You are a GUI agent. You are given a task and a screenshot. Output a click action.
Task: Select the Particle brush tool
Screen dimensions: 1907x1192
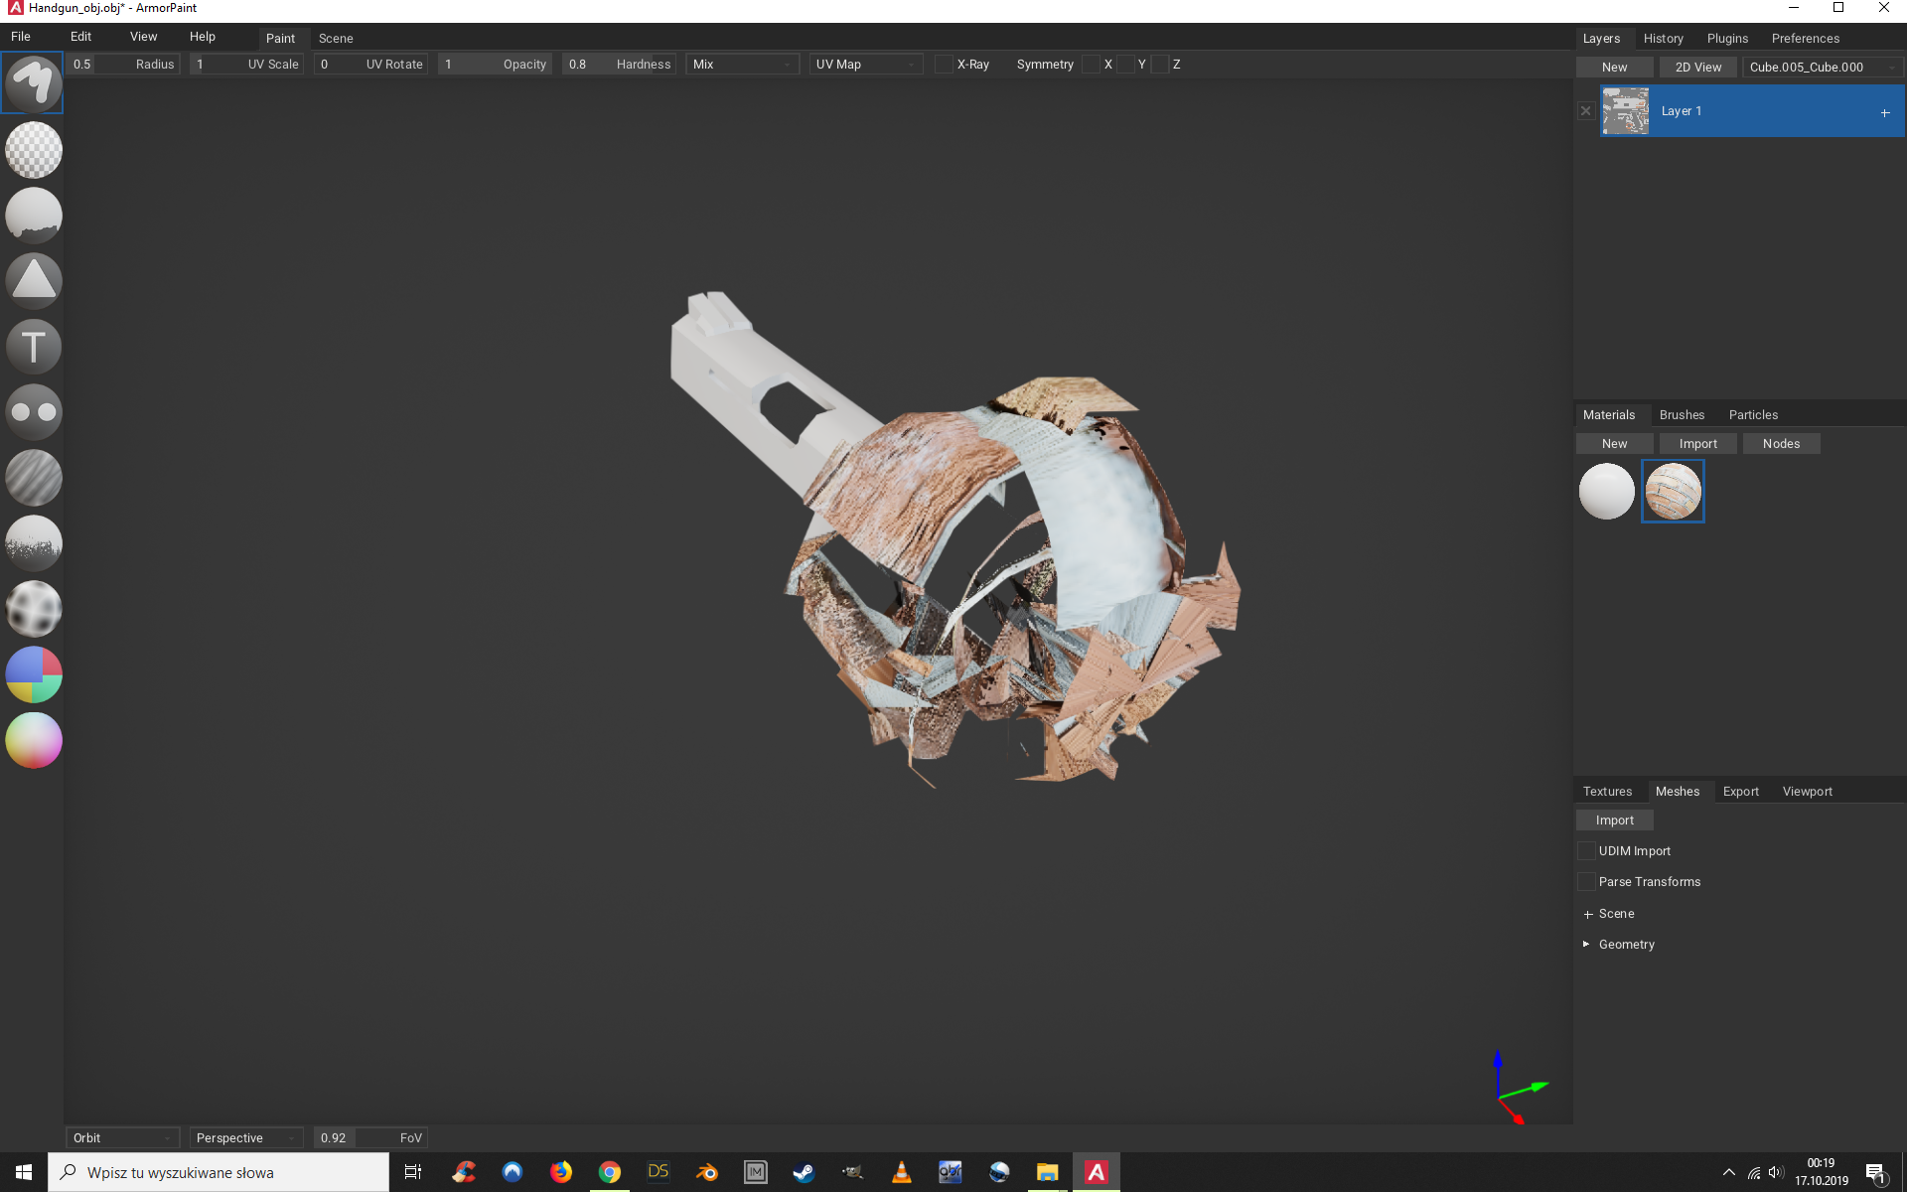[33, 543]
